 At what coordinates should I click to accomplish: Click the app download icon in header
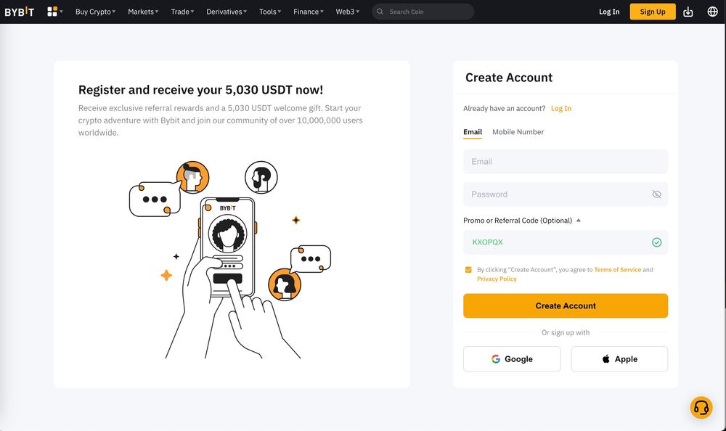click(x=688, y=12)
